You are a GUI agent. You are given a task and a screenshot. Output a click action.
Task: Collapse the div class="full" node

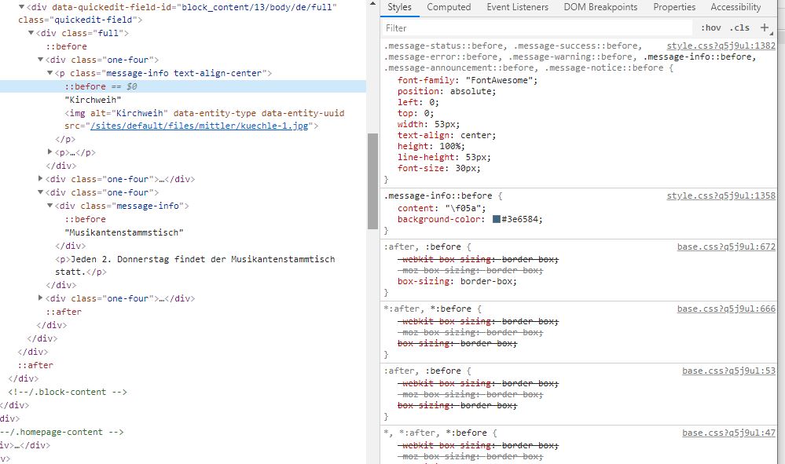(x=31, y=33)
